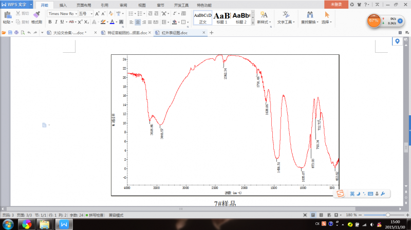Click the location pin navigation icon
This screenshot has height=230, width=411.
tap(397, 41)
